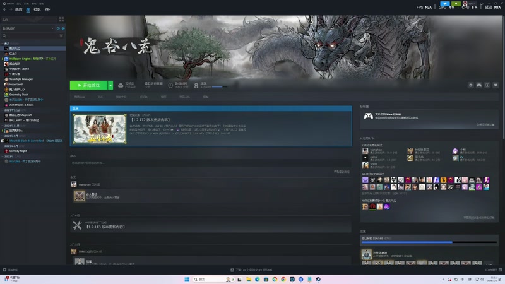This screenshot has width=505, height=284.
Task: Add game to favorites heart icon
Action: coord(496,85)
